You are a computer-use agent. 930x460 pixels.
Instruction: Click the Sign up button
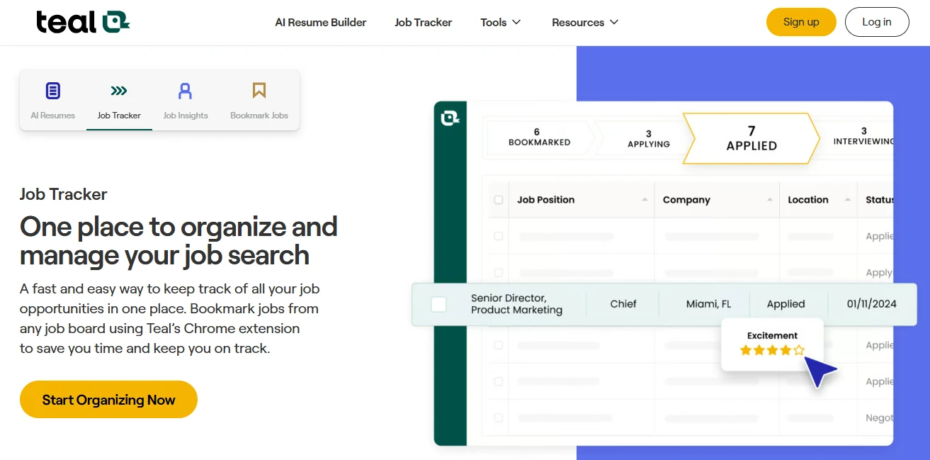coord(801,22)
